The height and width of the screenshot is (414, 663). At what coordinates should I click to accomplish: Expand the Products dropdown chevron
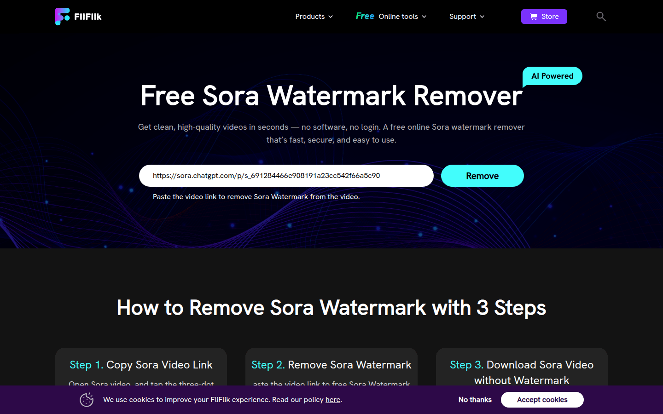click(x=331, y=17)
